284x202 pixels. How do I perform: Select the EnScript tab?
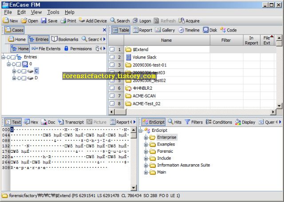click(154, 122)
